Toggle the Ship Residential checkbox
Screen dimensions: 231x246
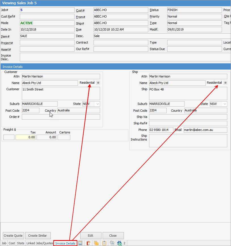(226, 83)
